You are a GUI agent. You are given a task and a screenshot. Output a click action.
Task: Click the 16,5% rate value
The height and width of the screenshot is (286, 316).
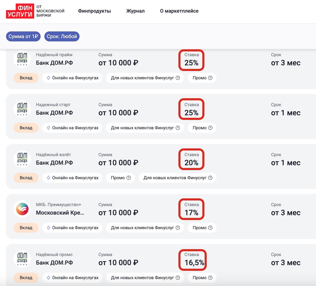pos(194,263)
